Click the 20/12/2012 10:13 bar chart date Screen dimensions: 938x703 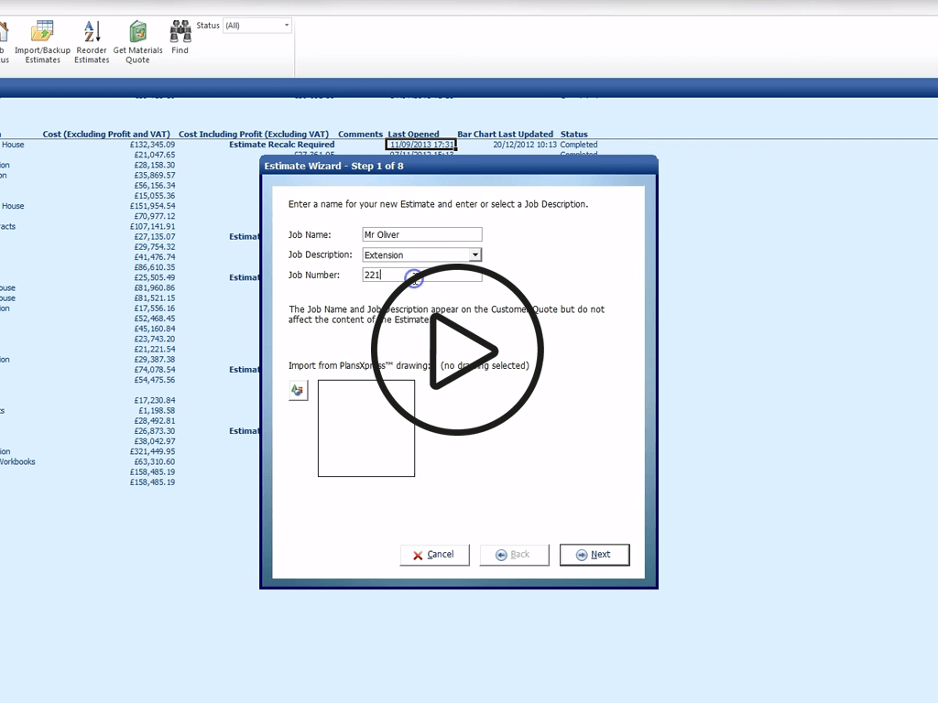pyautogui.click(x=525, y=145)
